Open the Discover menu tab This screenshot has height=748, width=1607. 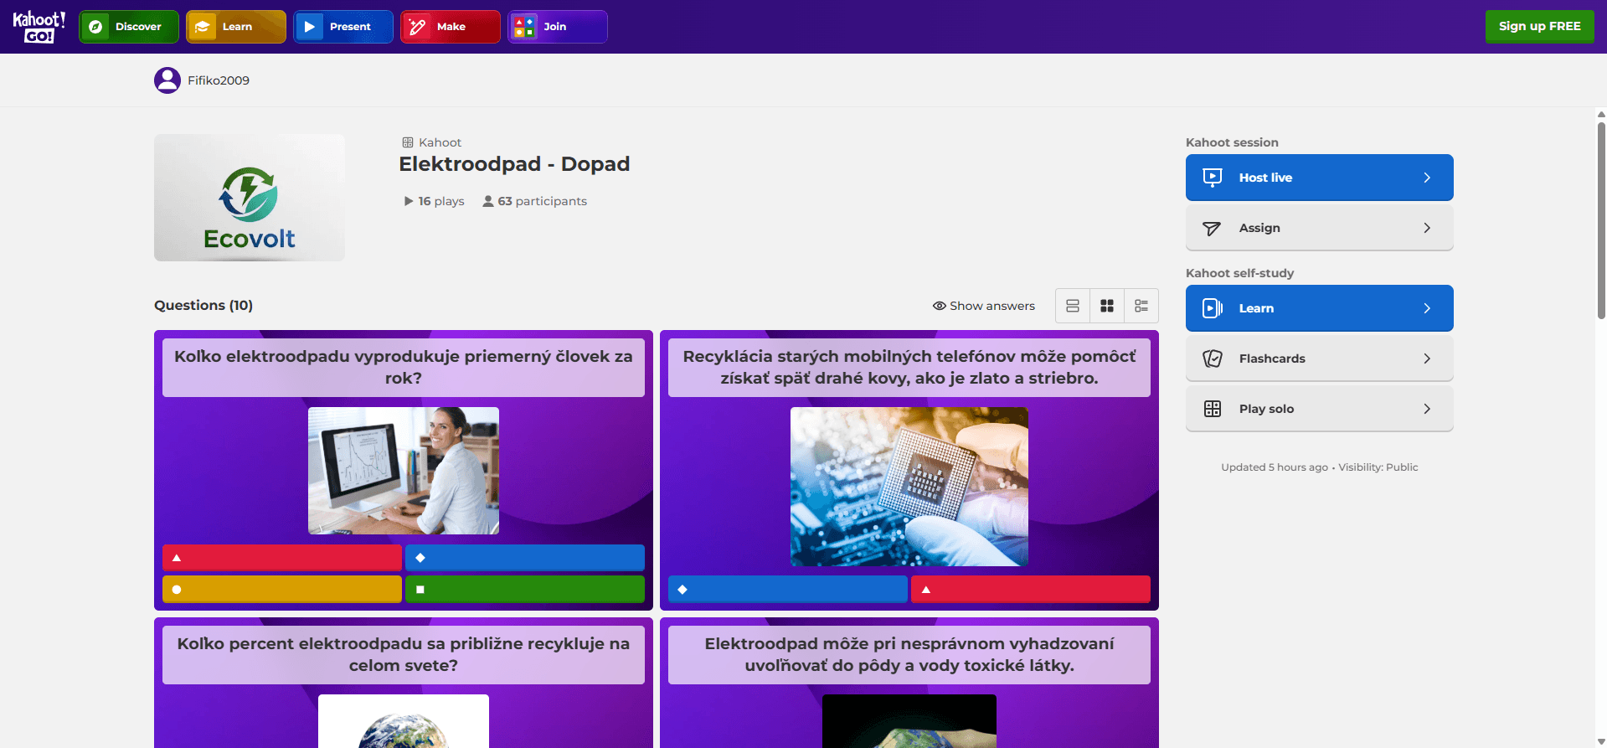[129, 27]
